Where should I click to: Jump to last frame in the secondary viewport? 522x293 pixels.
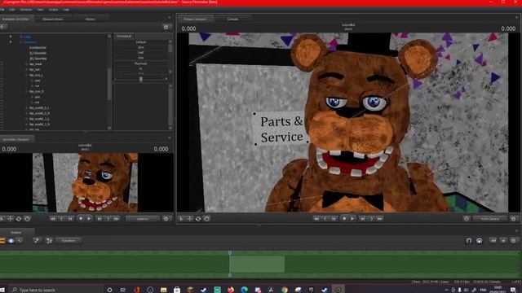(116, 219)
